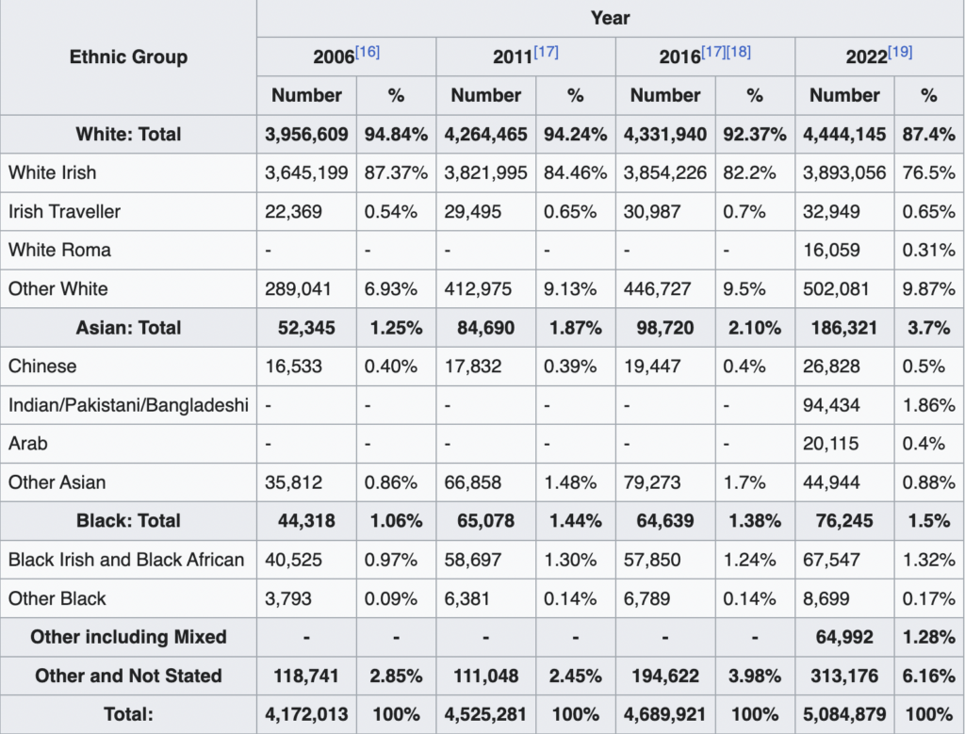Screen dimensions: 965x734
Task: Click the Year header cell
Action: (x=610, y=18)
